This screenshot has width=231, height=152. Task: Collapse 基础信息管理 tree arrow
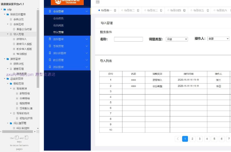click(5, 14)
